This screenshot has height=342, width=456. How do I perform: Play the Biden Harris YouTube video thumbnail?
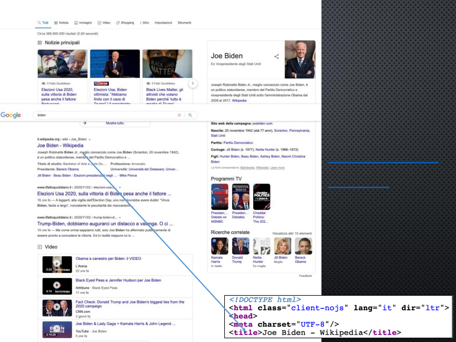tap(57, 329)
